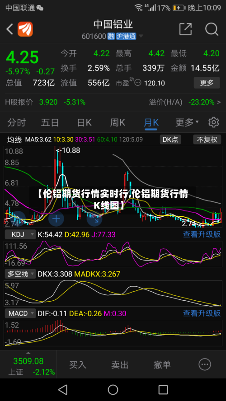Tap the 金额 14.55亿 value

click(205, 68)
